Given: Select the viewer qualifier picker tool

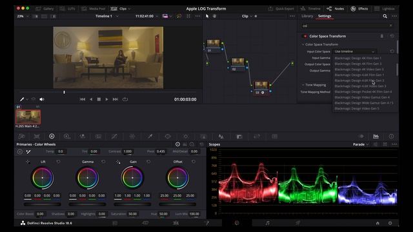Looking at the screenshot, I should coord(22,99).
